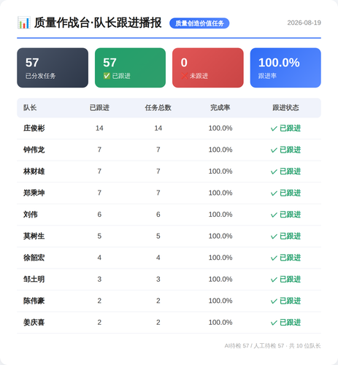
Task: Click the footer text AI待检 57 / 人工待检 57
Action: [254, 346]
